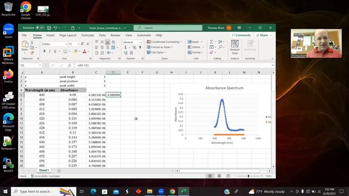Open the Format cells dropdown
Viewport: 349px width, 196px height.
196,52
